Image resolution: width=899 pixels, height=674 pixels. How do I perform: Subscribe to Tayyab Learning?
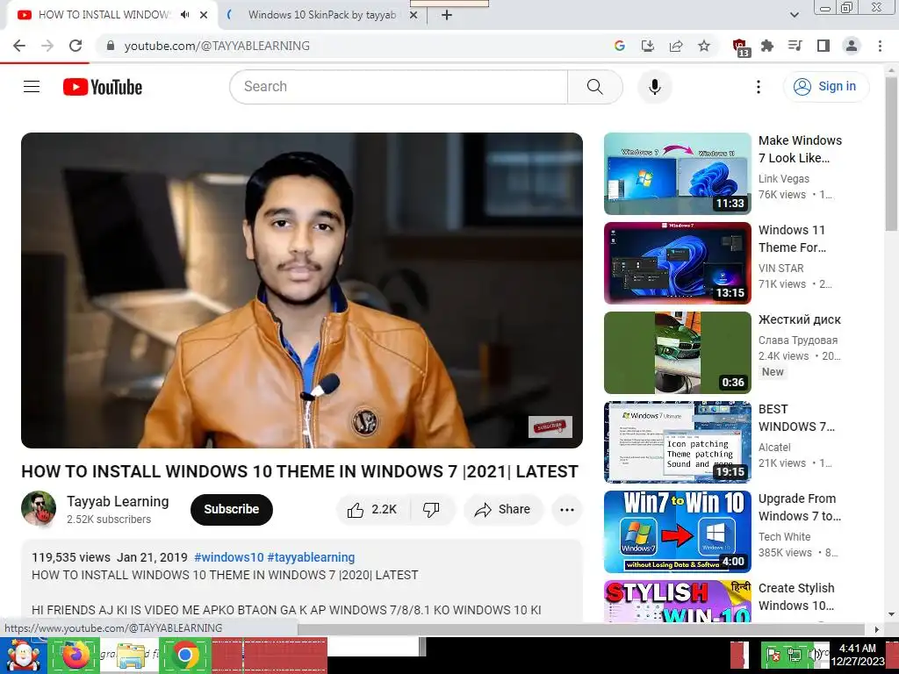232,510
